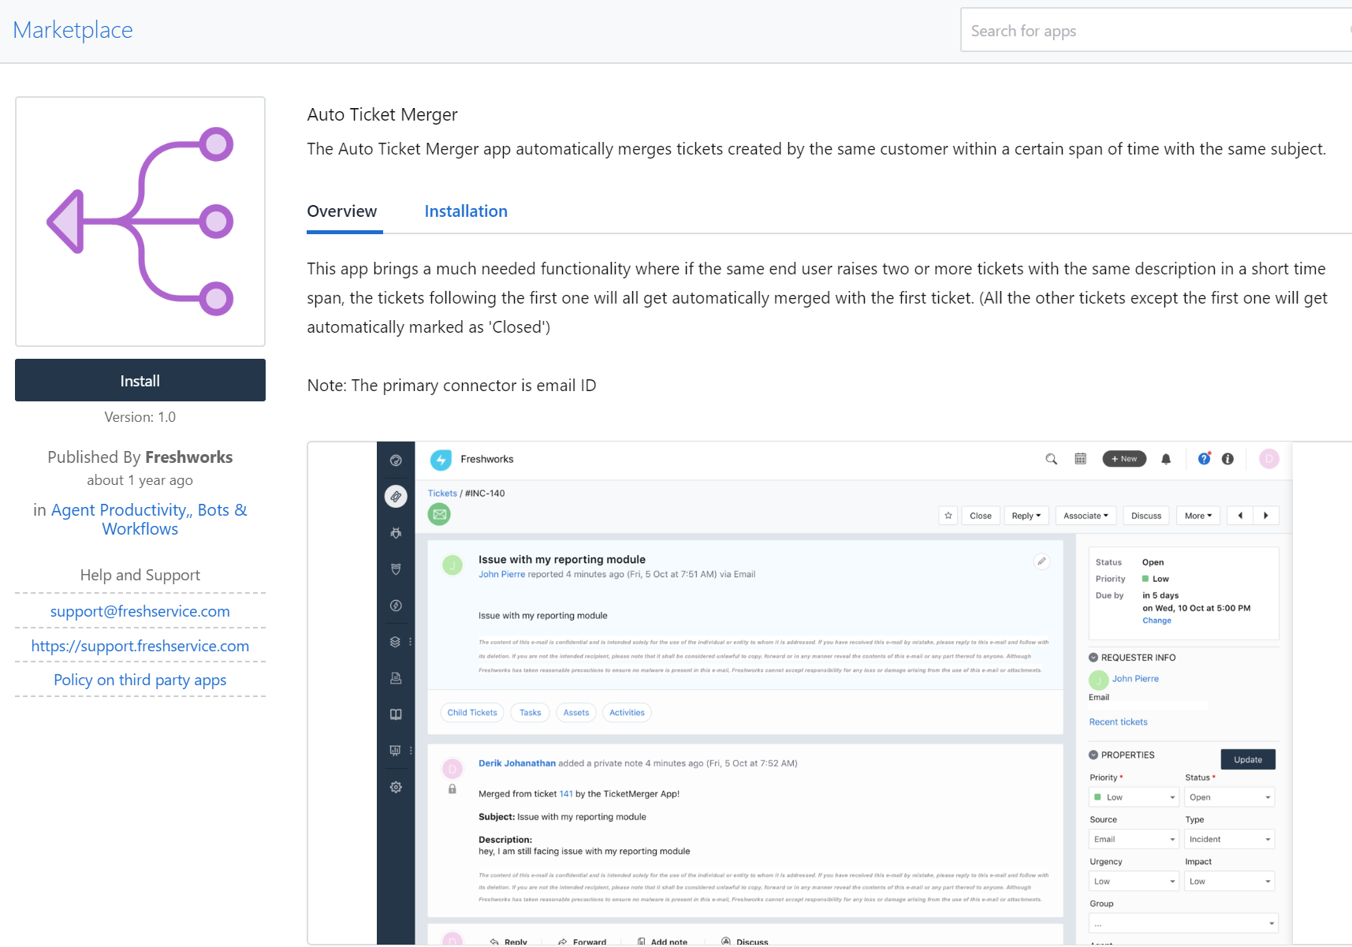Open the Agent Productivity category link

click(119, 510)
